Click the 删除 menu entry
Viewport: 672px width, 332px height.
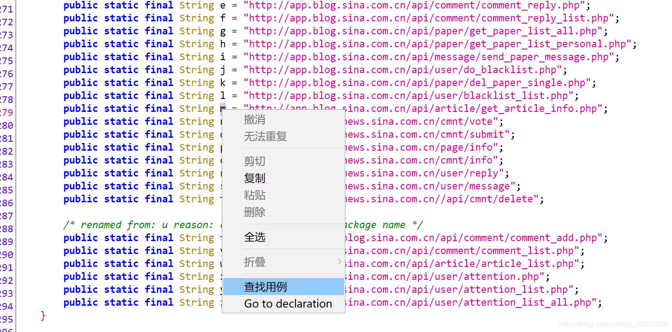click(283, 212)
